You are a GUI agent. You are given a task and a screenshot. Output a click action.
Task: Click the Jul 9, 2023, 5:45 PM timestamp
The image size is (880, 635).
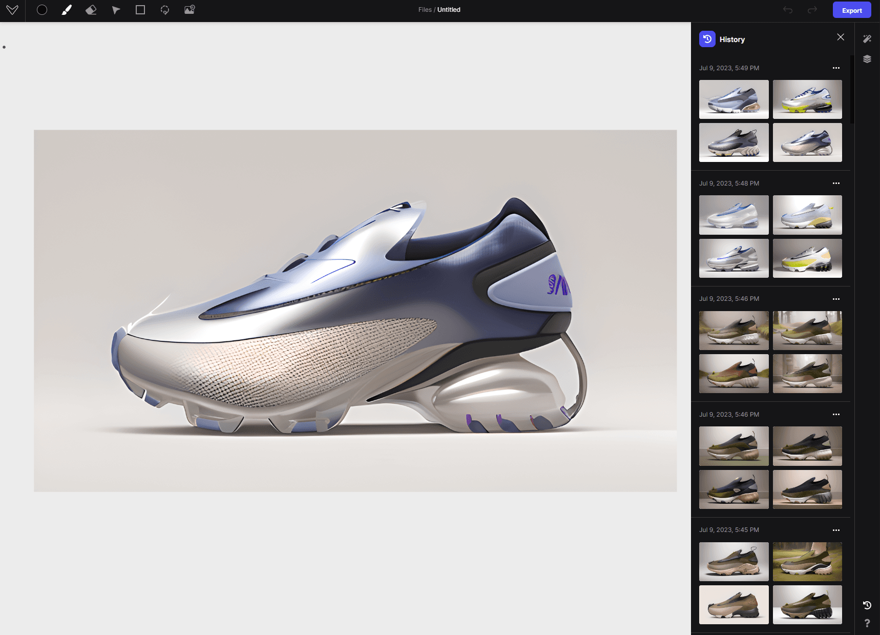point(729,530)
